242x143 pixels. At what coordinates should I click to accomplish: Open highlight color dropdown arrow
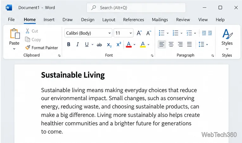pyautogui.click(x=149, y=44)
